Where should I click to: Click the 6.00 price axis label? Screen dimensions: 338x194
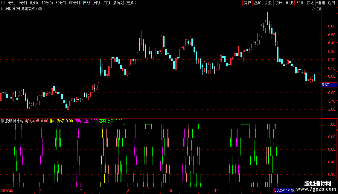pos(331,76)
